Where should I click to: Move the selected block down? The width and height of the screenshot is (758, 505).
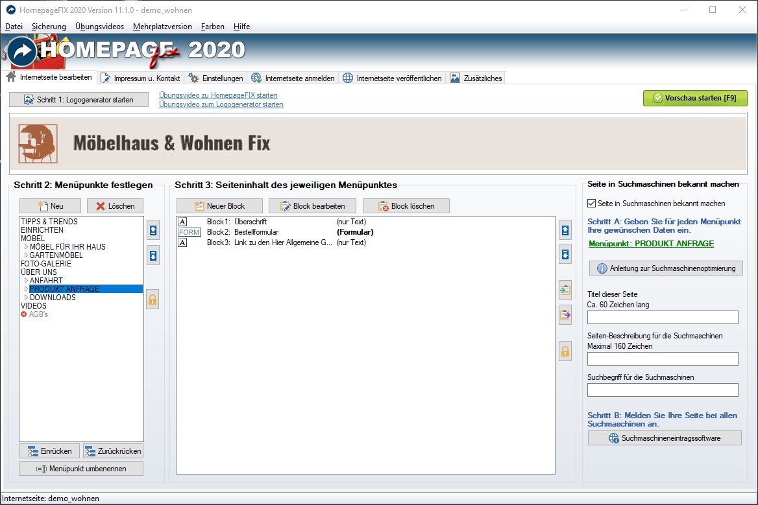tap(565, 255)
